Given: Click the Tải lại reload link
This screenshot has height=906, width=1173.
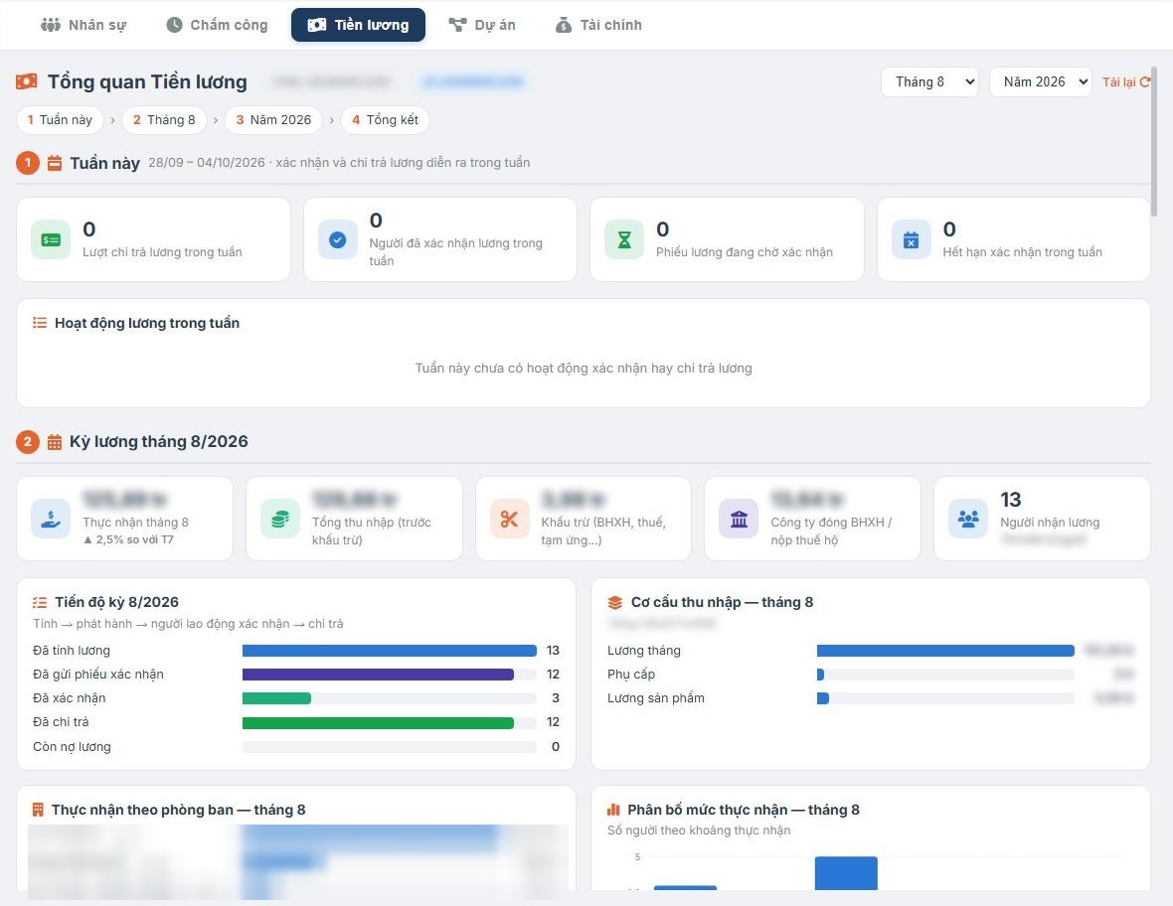Looking at the screenshot, I should 1126,81.
